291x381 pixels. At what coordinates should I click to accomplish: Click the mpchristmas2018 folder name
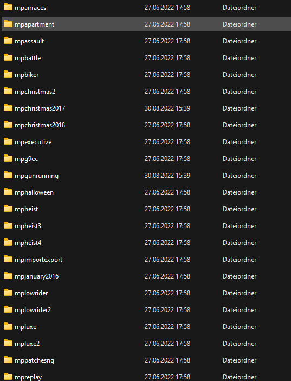40,125
